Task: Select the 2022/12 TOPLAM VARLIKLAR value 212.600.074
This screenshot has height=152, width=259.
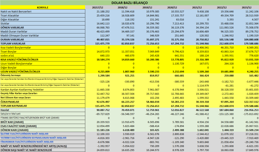Action: (x=225, y=44)
